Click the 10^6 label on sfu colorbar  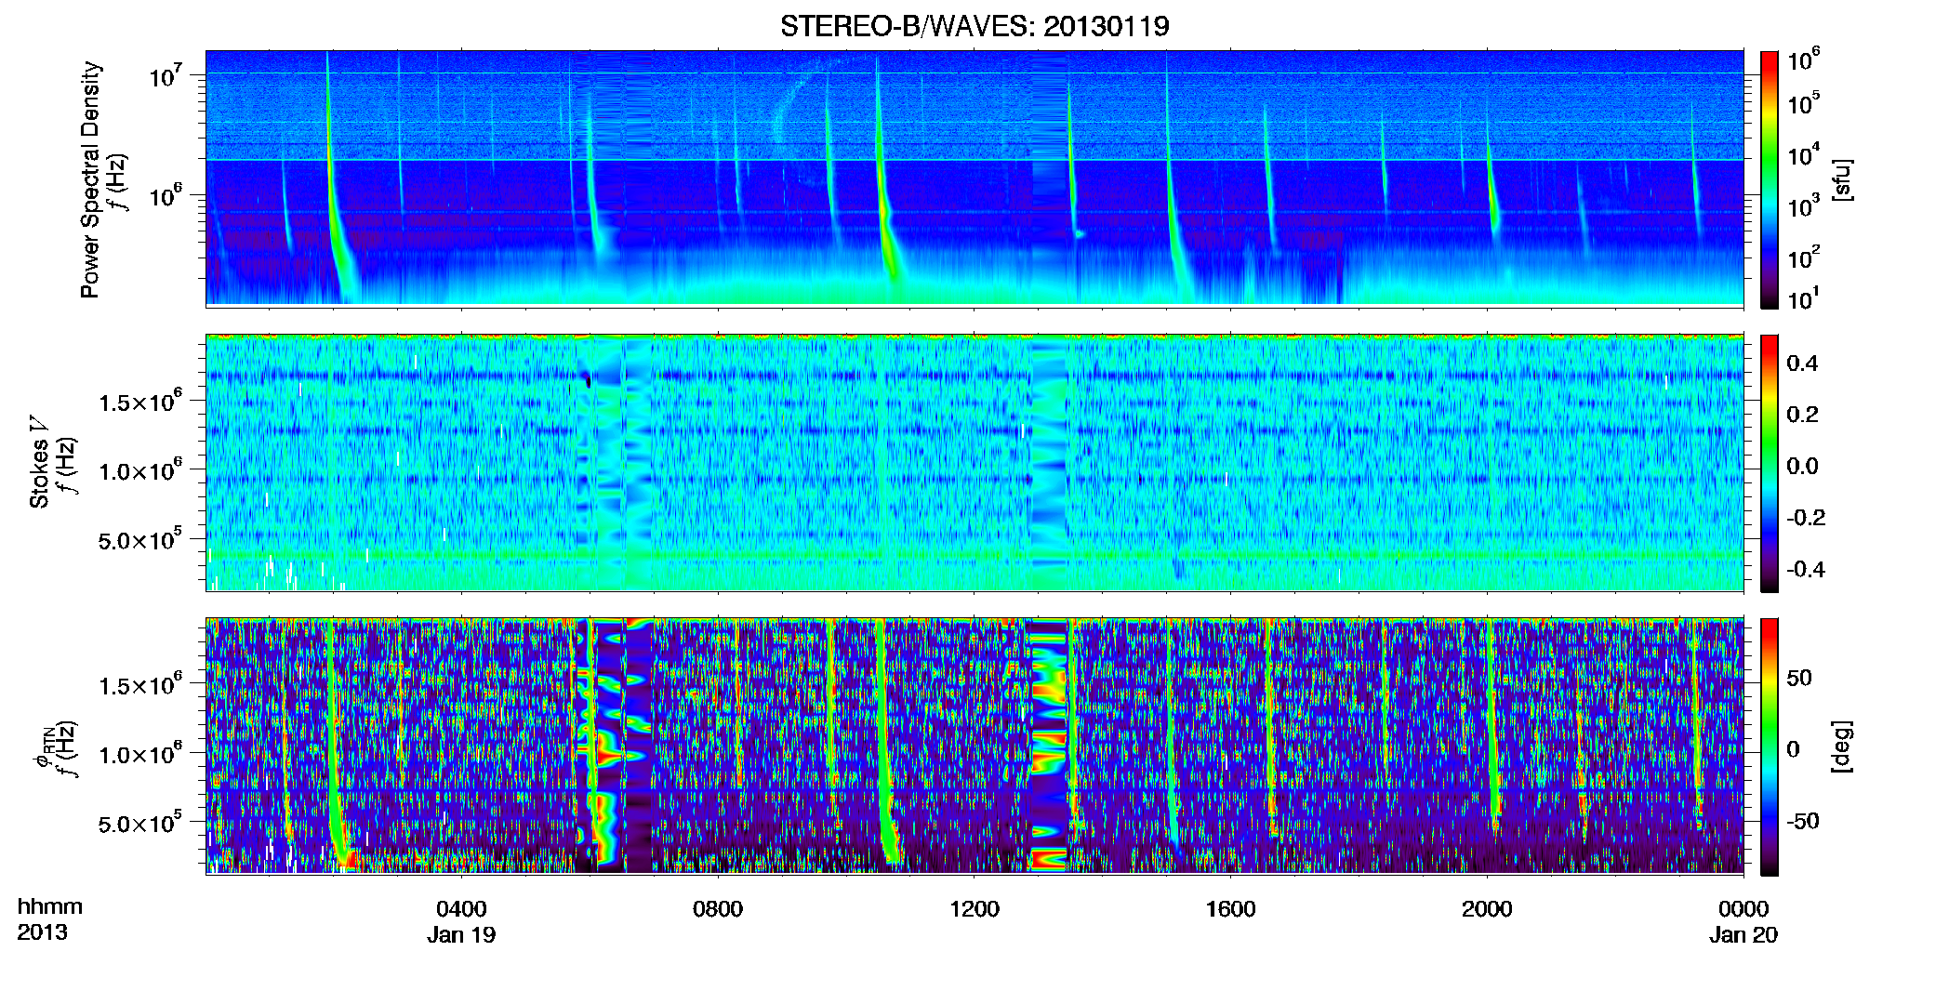pos(1804,59)
